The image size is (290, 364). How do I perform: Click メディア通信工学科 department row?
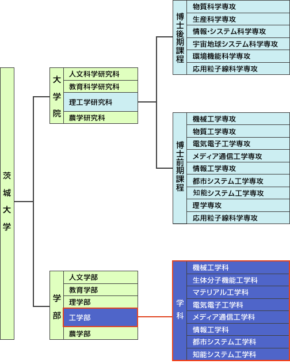tap(238, 317)
